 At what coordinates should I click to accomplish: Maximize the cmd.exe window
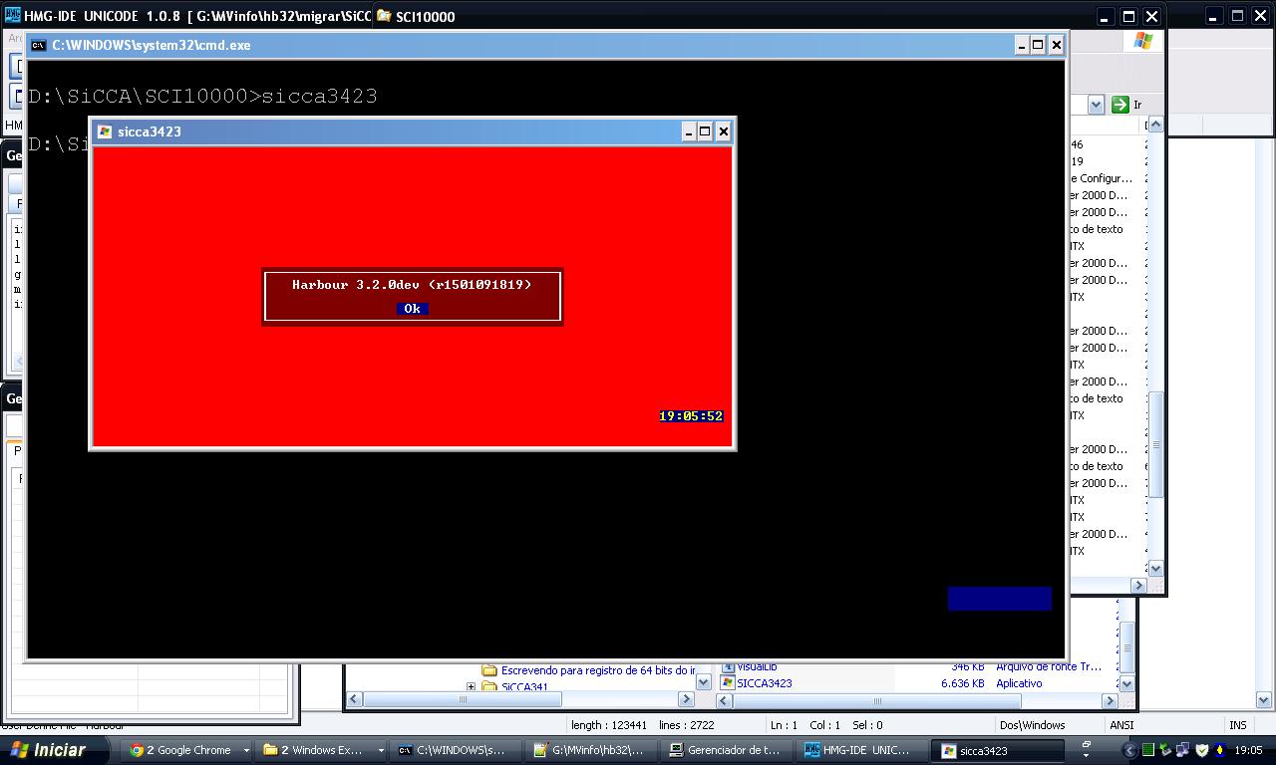click(x=1038, y=45)
